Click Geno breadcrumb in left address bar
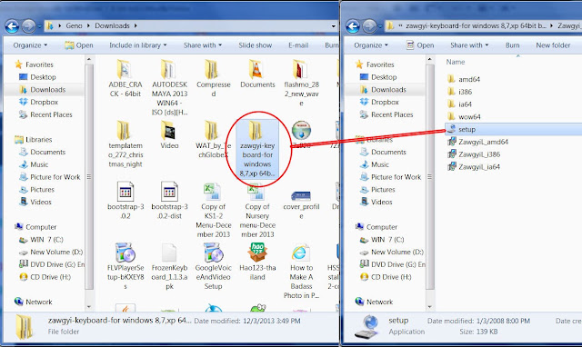 74,25
